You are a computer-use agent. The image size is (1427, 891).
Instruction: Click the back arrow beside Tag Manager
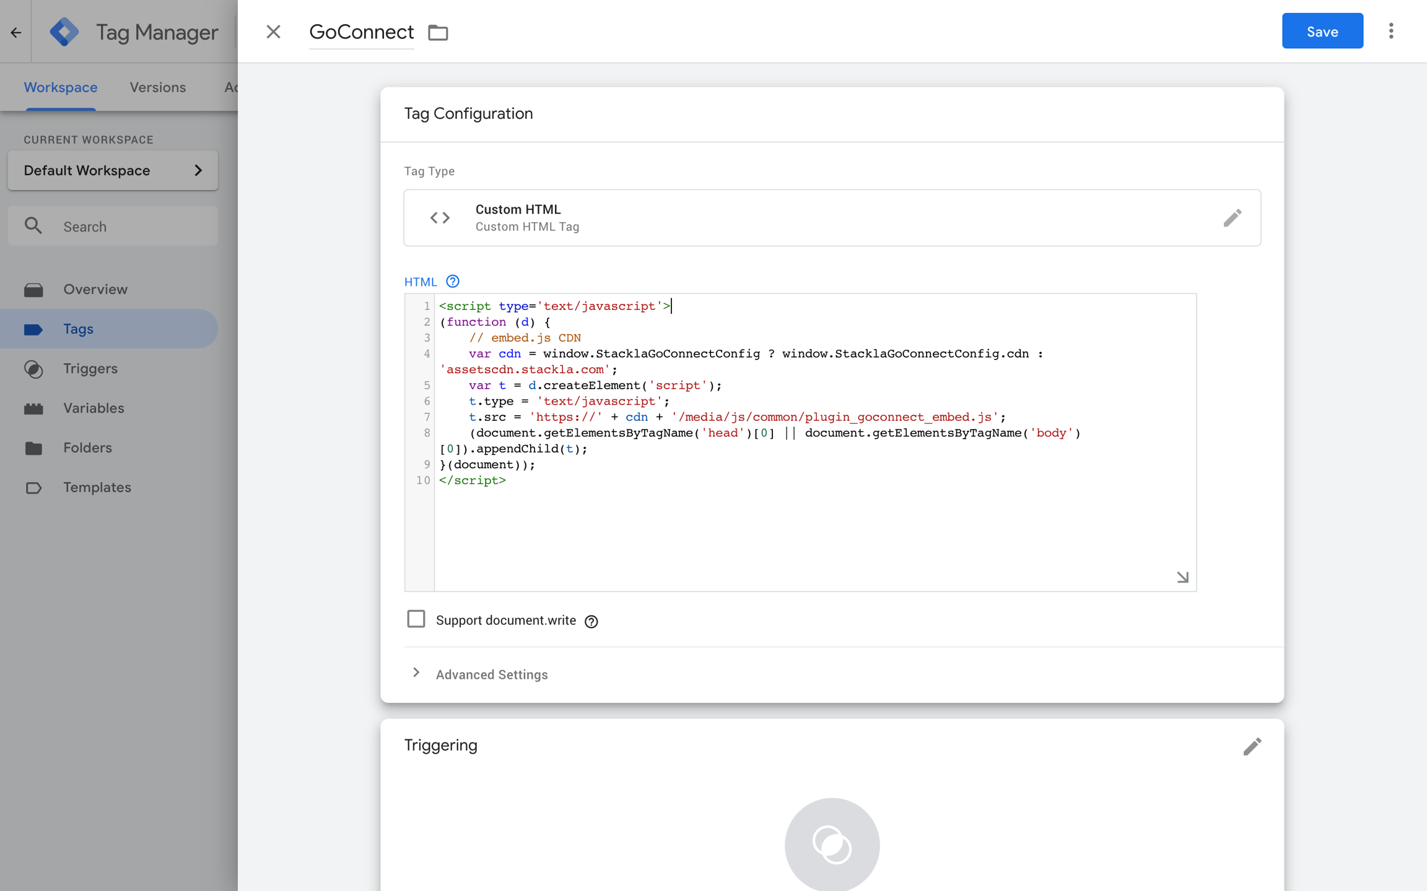pyautogui.click(x=15, y=32)
